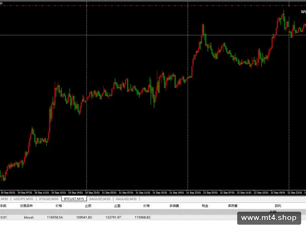
Task: Click the 11 Sep 07:51 time axis label
Action: pos(126,193)
